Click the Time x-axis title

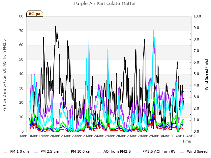[187, 141]
